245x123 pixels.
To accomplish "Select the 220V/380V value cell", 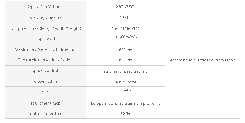I will (x=126, y=7).
